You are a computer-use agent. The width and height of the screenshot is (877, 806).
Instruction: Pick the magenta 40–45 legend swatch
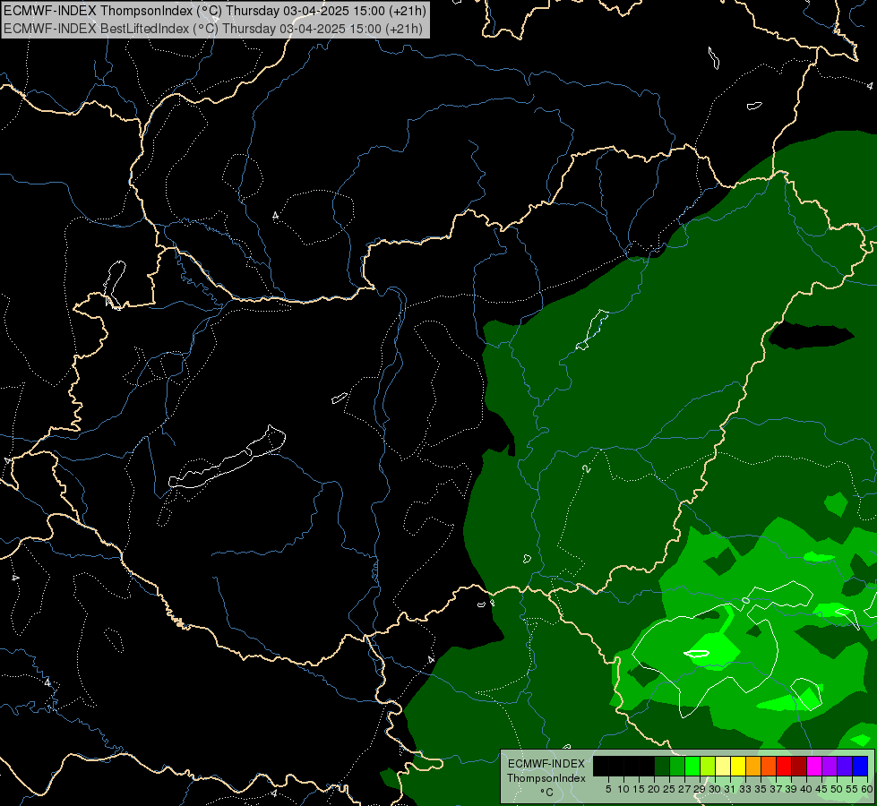(x=814, y=766)
